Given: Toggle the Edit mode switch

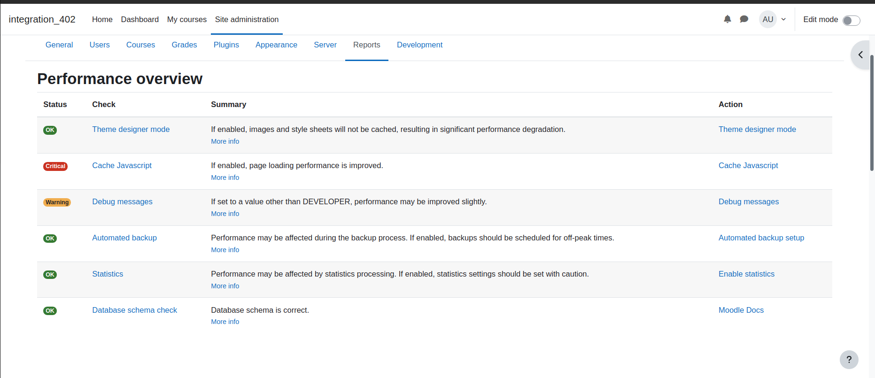Looking at the screenshot, I should click(851, 21).
